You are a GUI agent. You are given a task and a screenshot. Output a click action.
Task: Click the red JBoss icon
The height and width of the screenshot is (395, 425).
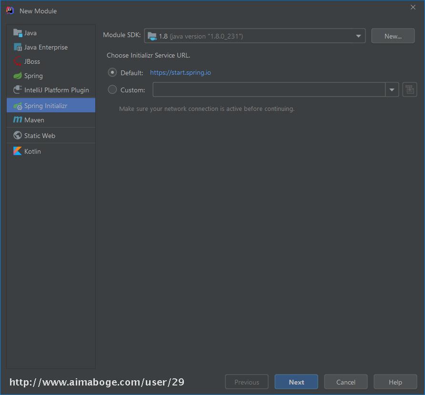pyautogui.click(x=18, y=61)
